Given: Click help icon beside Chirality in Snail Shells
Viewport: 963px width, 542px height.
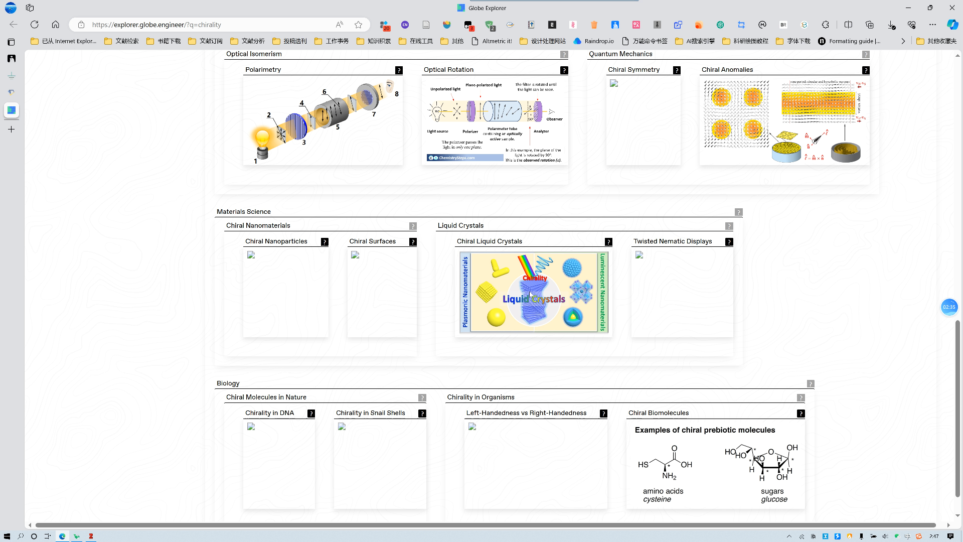Looking at the screenshot, I should [422, 414].
